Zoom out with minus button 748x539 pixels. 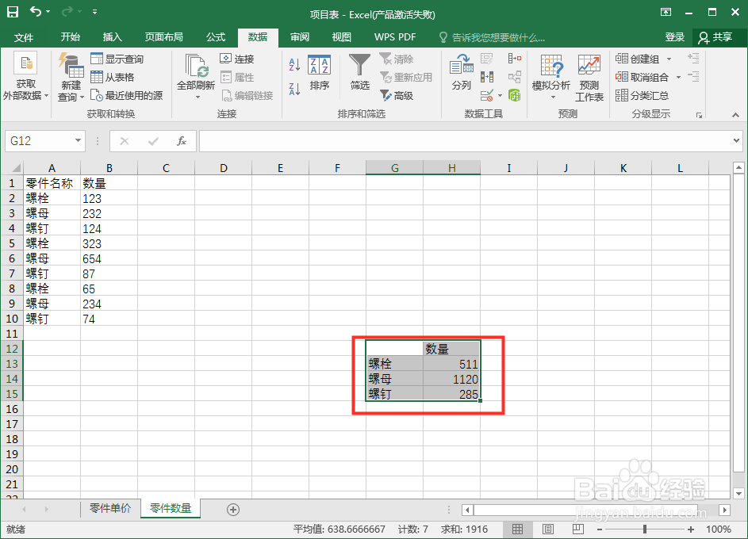[x=600, y=529]
